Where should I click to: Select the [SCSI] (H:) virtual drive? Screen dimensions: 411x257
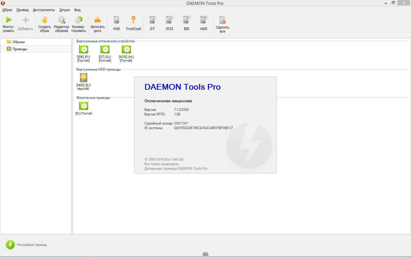coord(126,54)
